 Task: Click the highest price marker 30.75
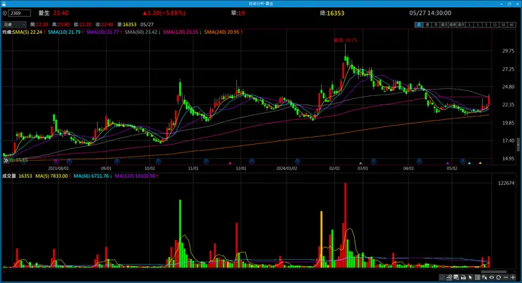[x=346, y=40]
